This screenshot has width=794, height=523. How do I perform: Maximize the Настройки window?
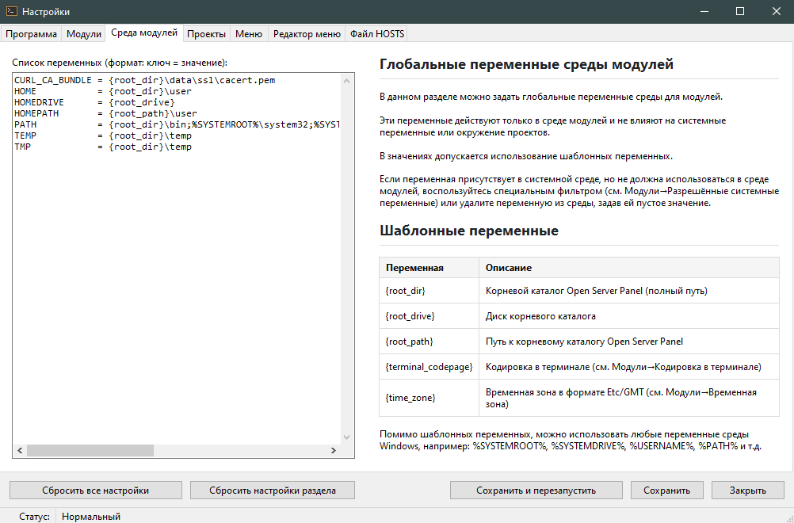tap(739, 12)
